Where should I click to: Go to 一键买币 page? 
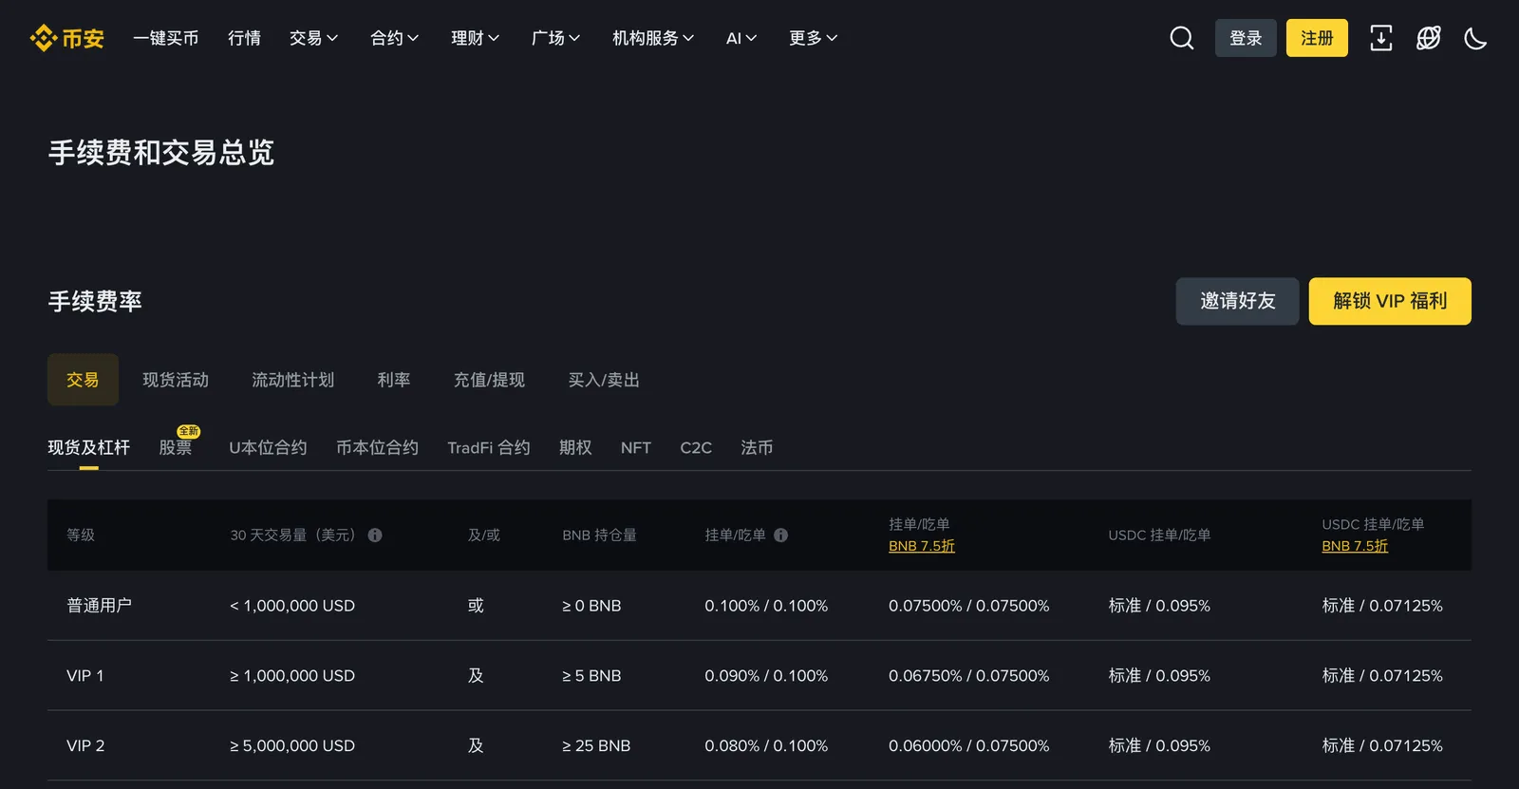click(x=166, y=38)
